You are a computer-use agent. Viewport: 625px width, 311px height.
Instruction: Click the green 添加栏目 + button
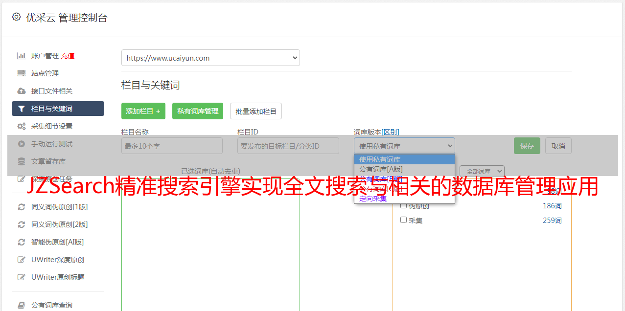coord(143,111)
